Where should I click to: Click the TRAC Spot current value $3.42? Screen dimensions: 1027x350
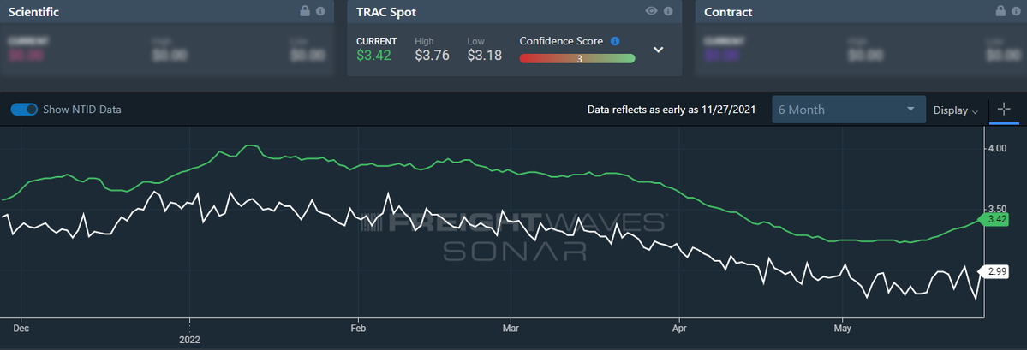click(373, 56)
